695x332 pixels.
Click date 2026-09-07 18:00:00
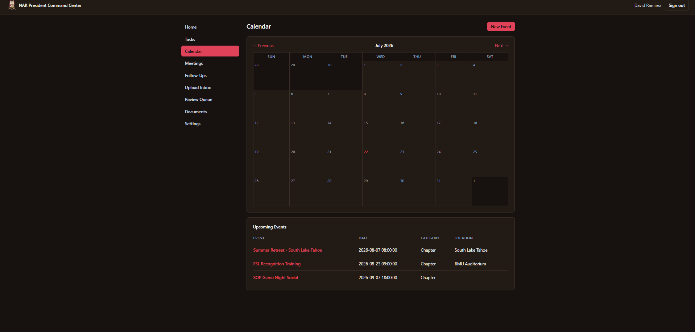click(x=378, y=278)
